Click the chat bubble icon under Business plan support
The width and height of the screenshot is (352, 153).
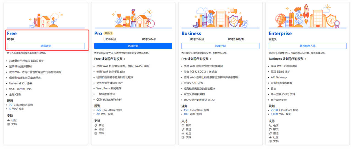183,125
